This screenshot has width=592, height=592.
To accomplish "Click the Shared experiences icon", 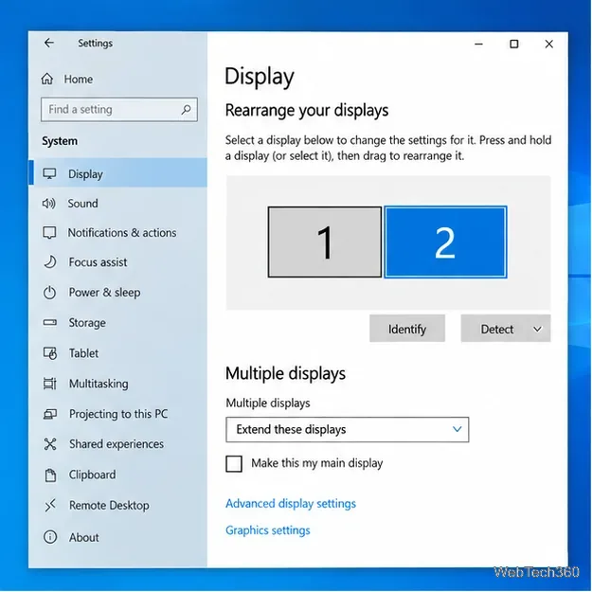I will coord(50,444).
